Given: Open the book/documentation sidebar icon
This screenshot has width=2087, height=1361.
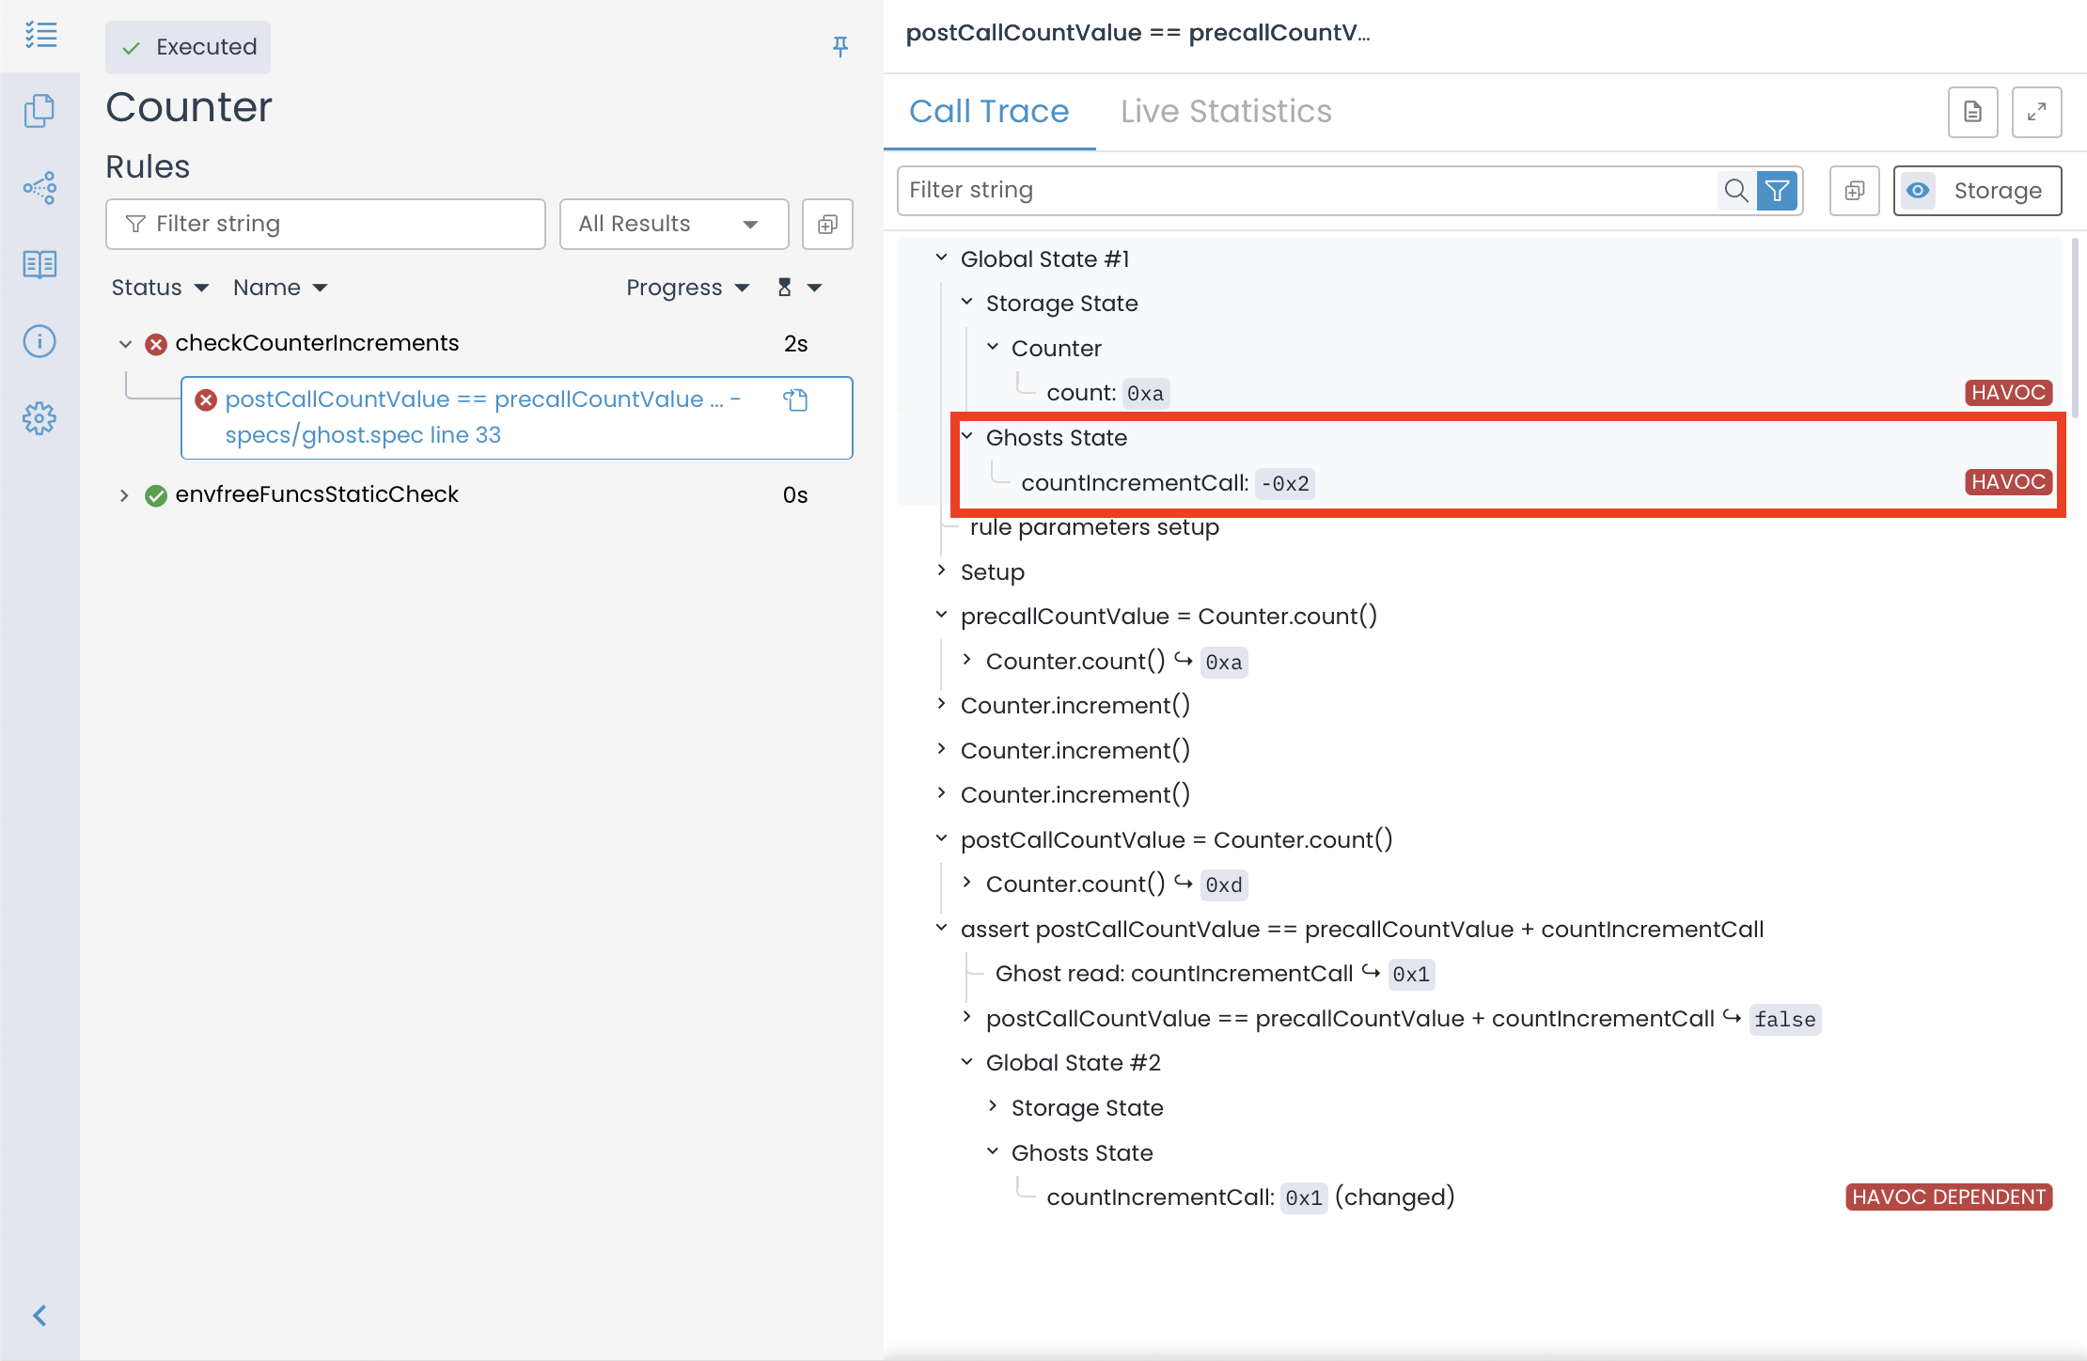Looking at the screenshot, I should click(39, 264).
